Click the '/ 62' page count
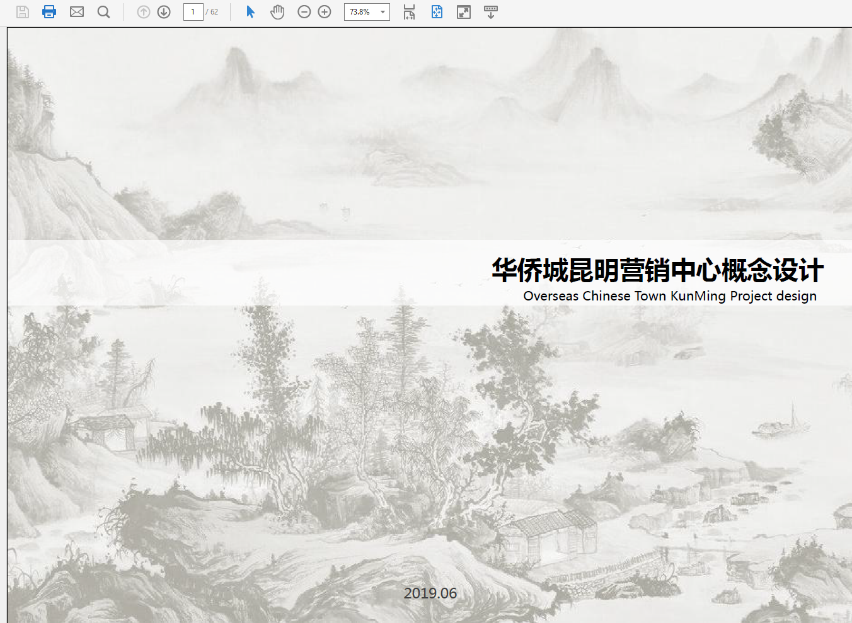The height and width of the screenshot is (623, 852). point(212,12)
